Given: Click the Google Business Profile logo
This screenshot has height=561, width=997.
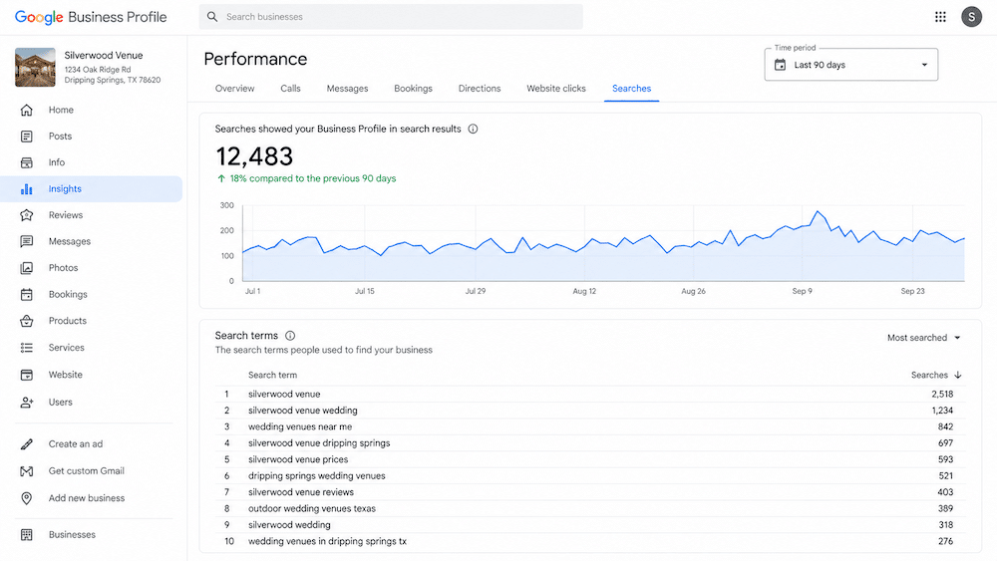Looking at the screenshot, I should click(x=91, y=17).
